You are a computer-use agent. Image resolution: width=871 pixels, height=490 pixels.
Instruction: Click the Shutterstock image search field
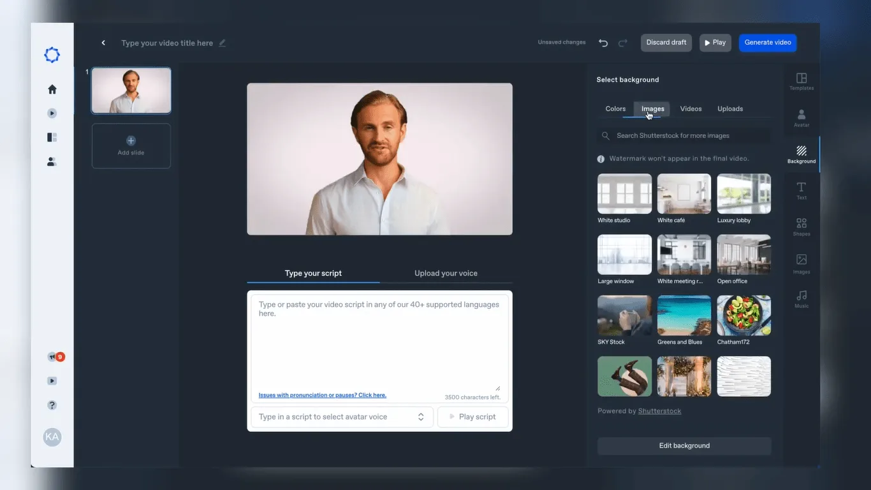(684, 135)
